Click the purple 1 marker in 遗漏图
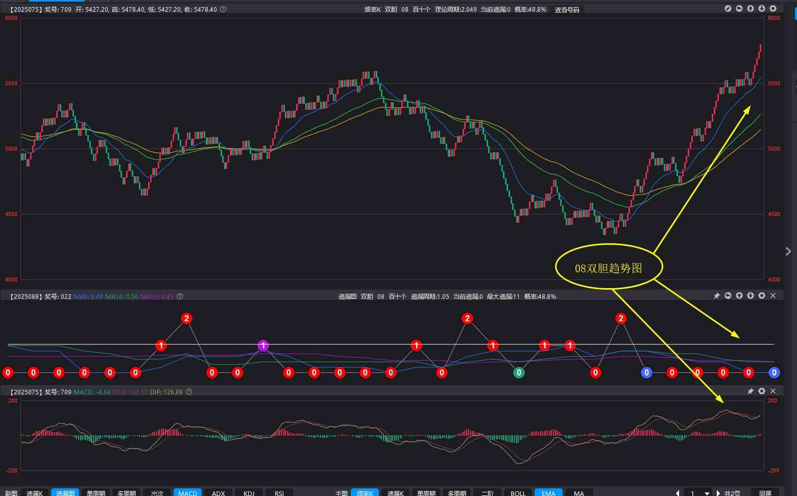The width and height of the screenshot is (797, 496). [263, 346]
